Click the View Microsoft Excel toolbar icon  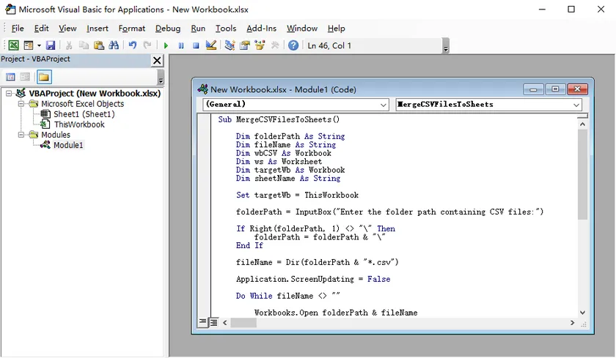coord(13,45)
